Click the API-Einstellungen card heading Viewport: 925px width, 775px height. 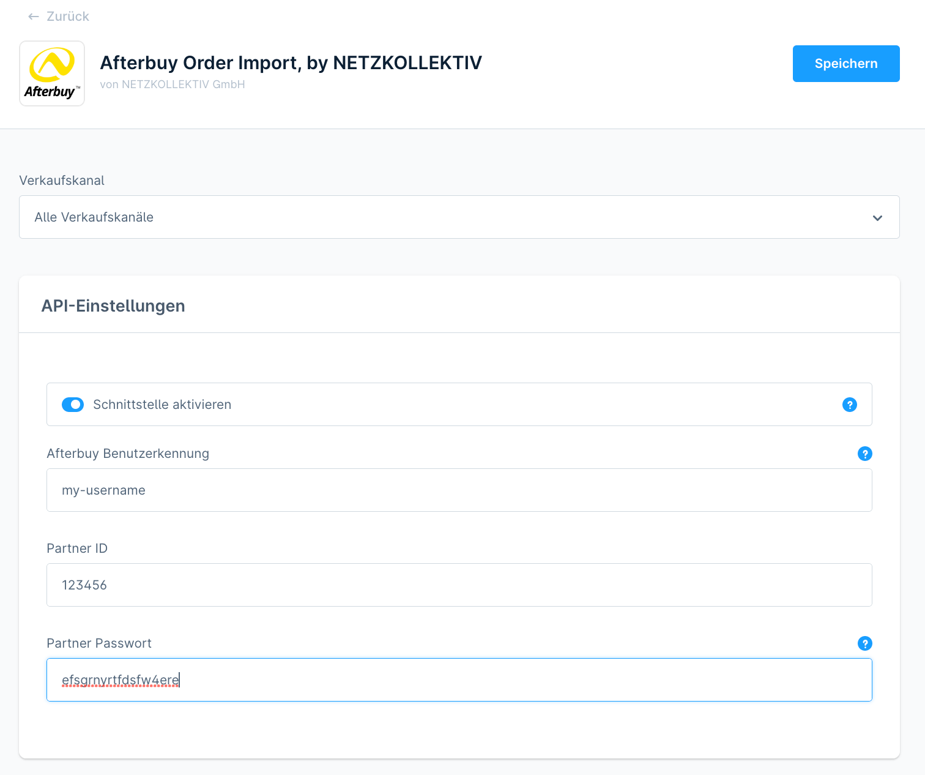pos(113,306)
